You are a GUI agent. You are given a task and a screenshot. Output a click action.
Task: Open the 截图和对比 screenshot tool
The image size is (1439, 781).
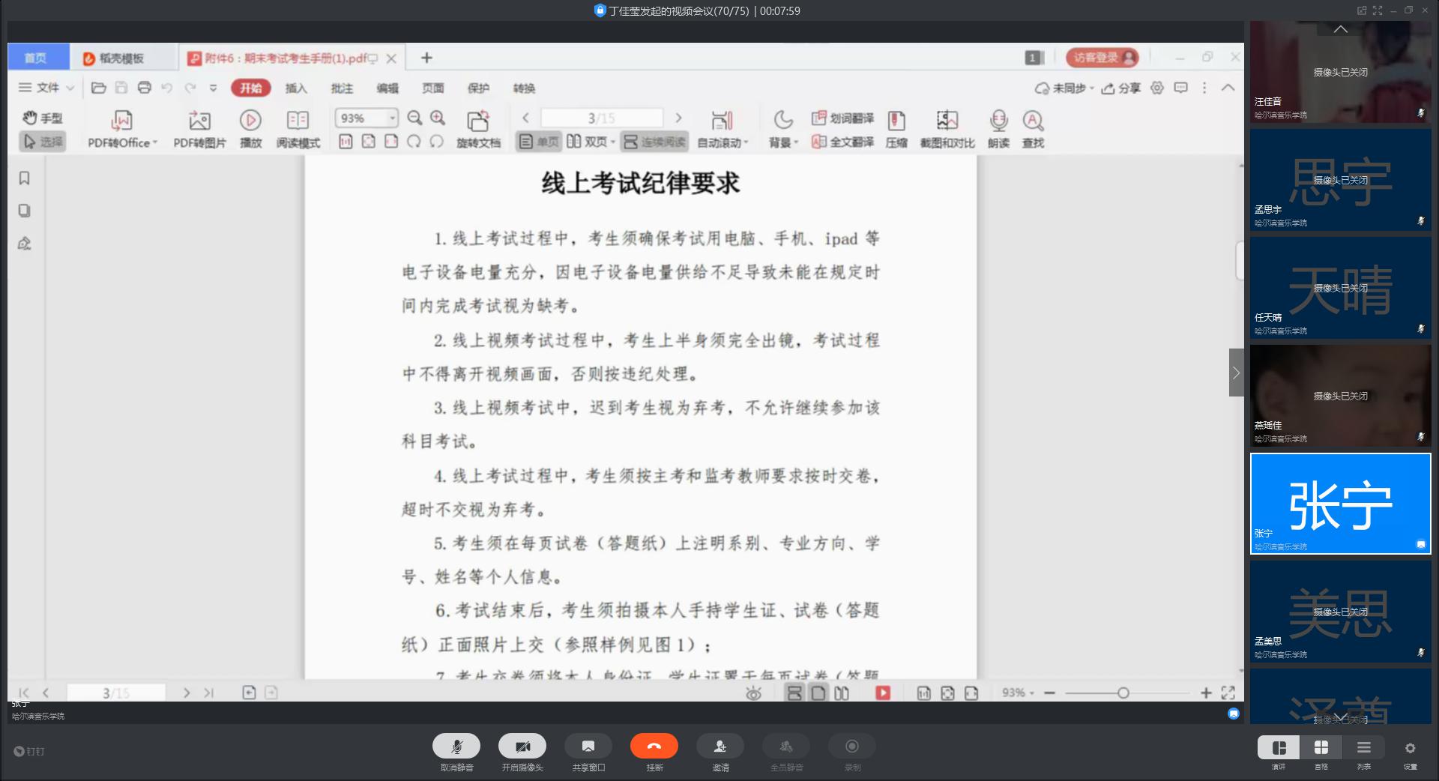pos(947,121)
